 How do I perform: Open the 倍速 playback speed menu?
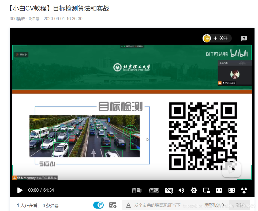point(154,190)
